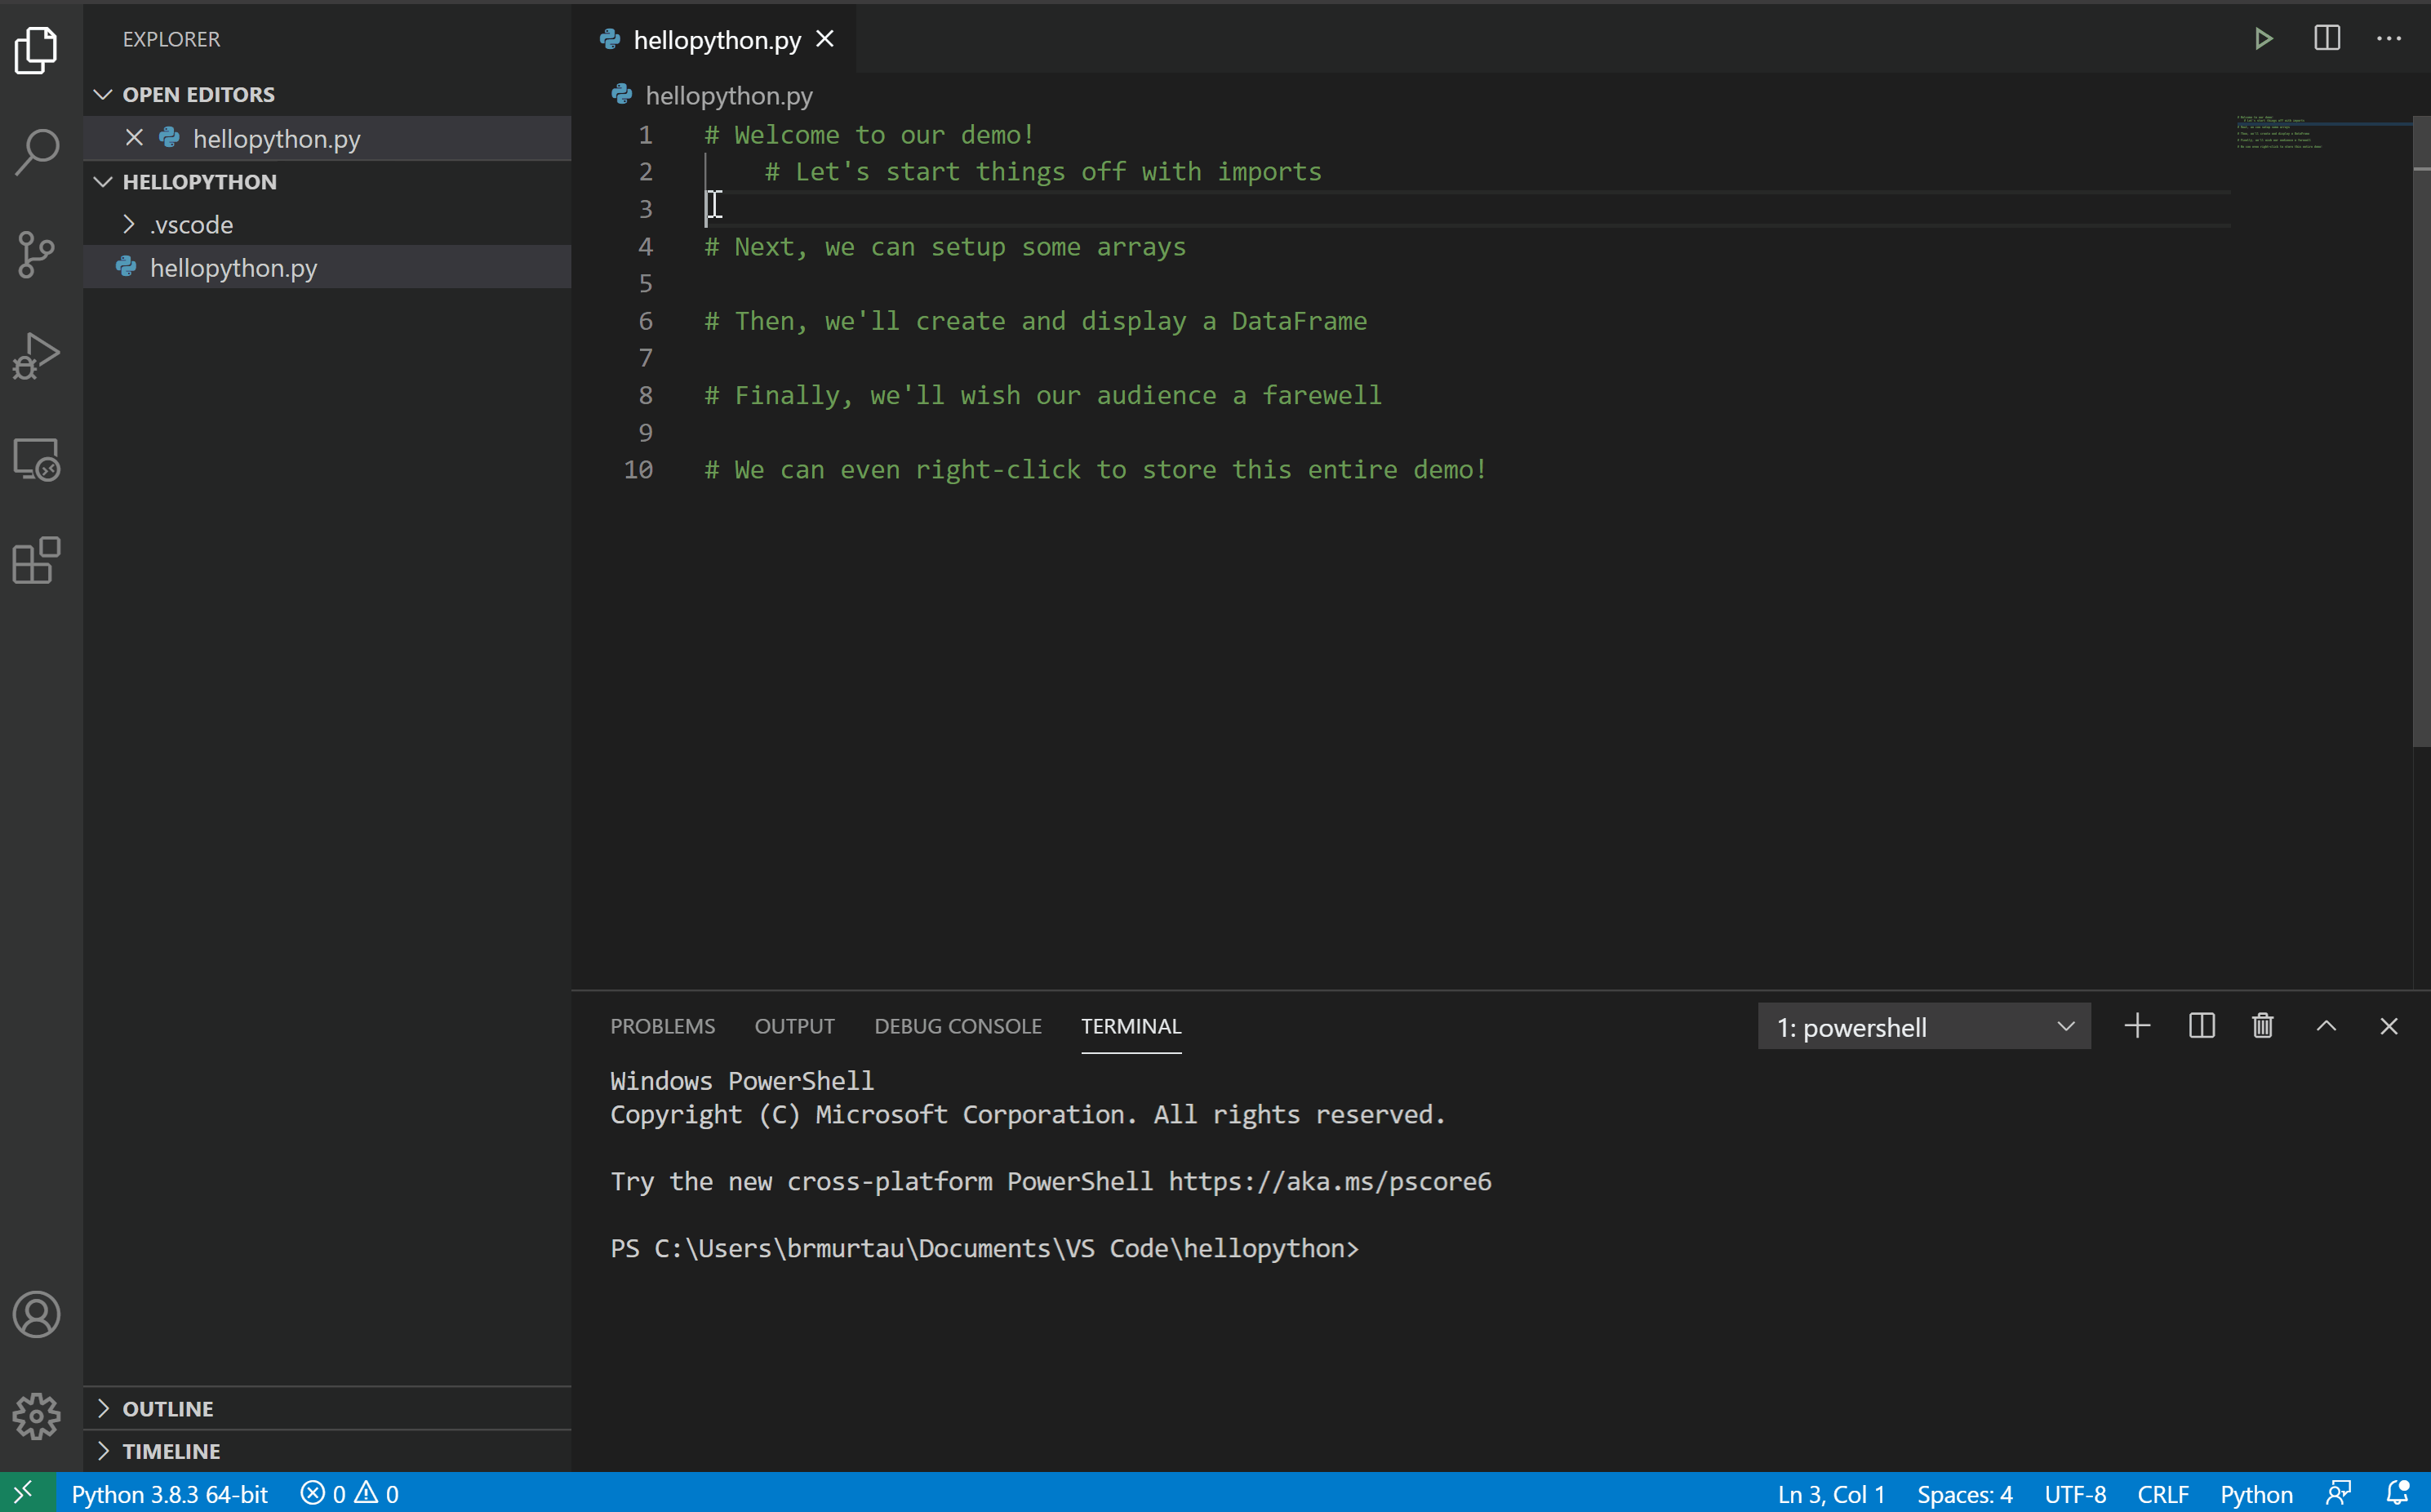Viewport: 2431px width, 1512px height.
Task: Run the Python file with the play icon
Action: 2263,39
